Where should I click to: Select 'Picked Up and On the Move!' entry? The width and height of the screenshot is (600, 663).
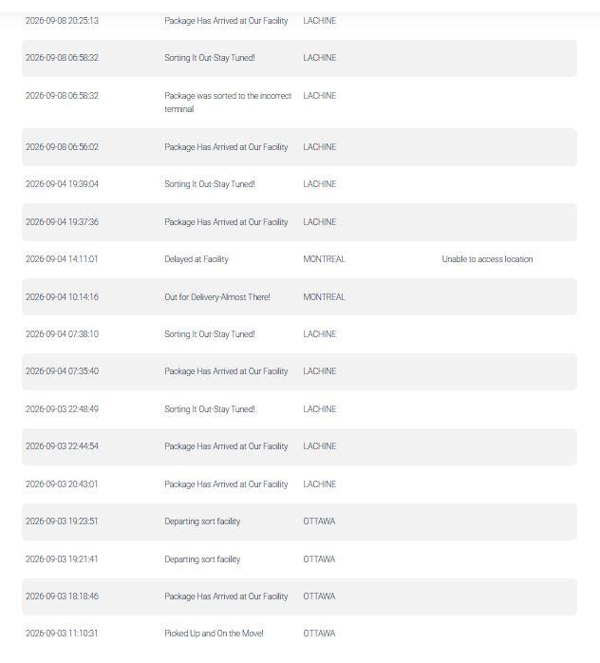coord(214,634)
